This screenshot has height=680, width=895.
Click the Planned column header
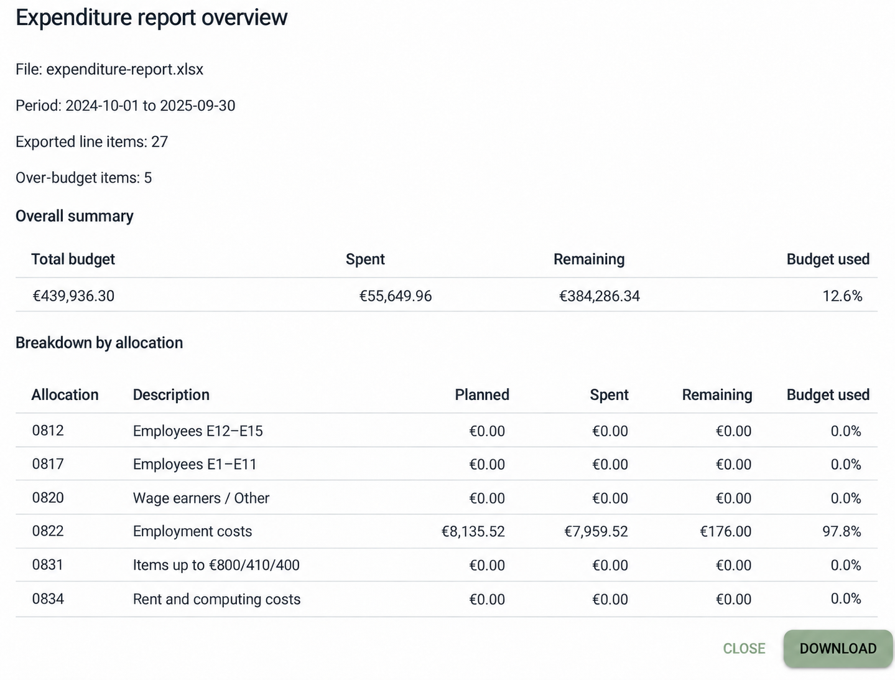pyautogui.click(x=482, y=395)
